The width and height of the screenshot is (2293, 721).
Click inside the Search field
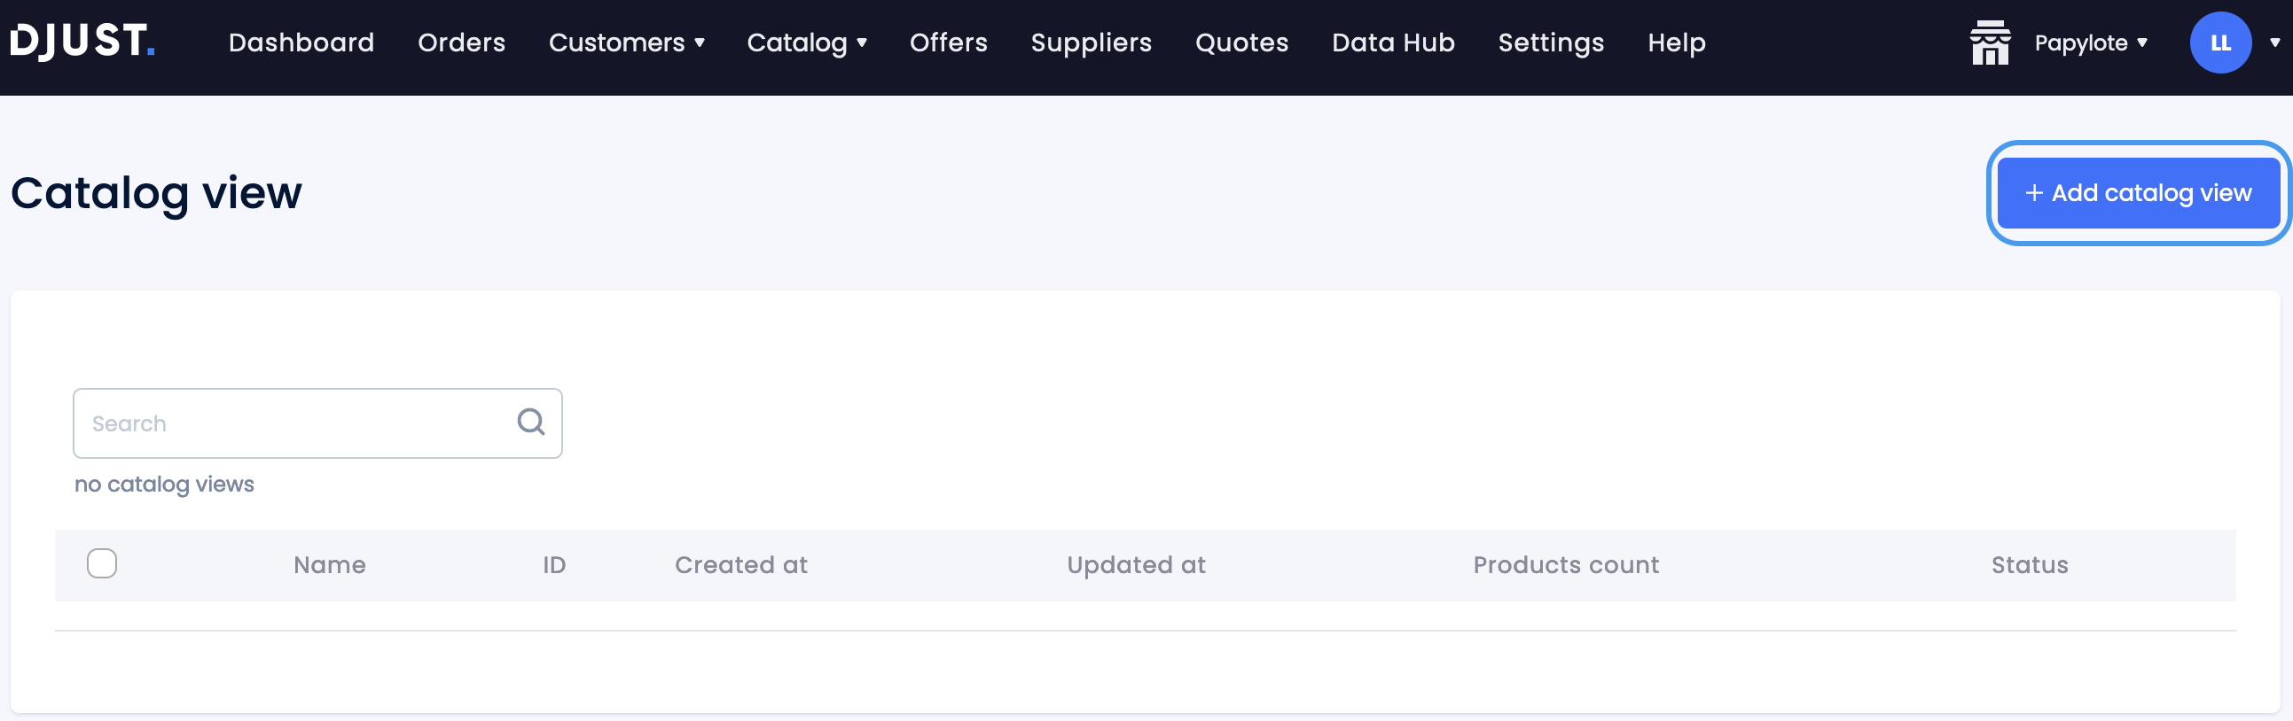pos(267,423)
